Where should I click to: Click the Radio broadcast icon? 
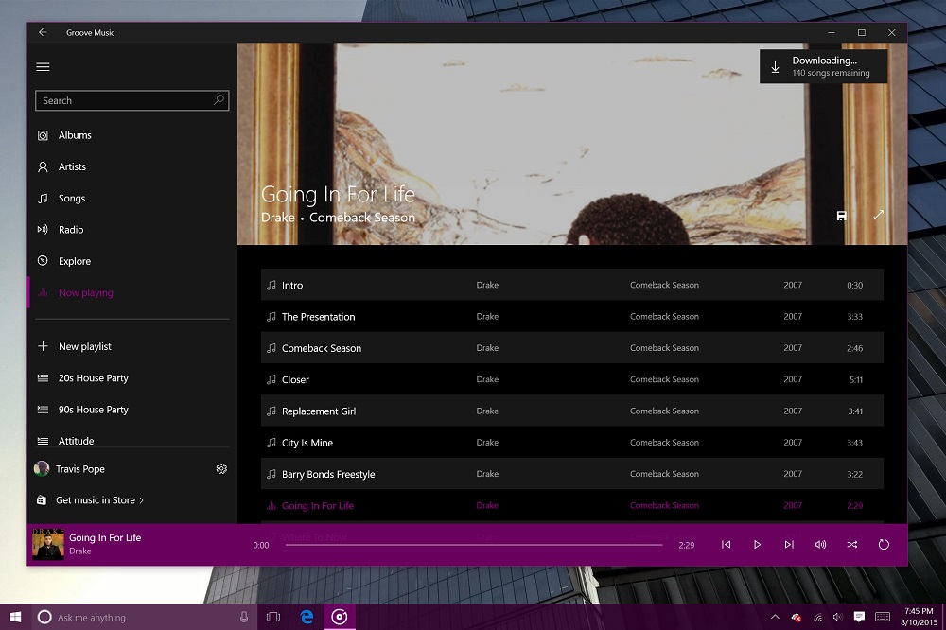pos(43,229)
